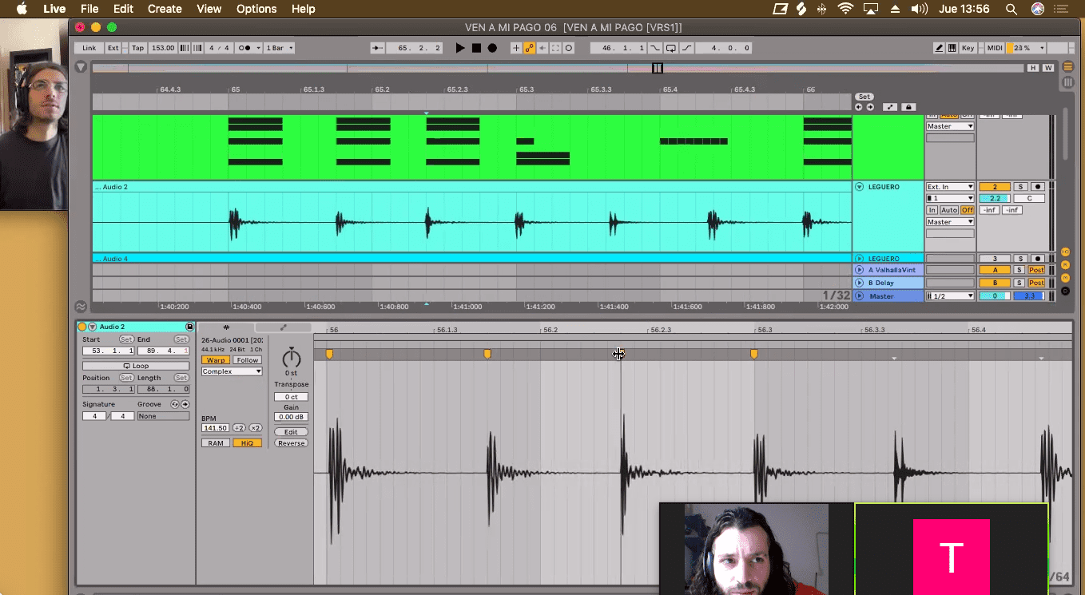The image size is (1085, 595).
Task: Toggle the Loop switch in control bar
Action: click(x=671, y=48)
